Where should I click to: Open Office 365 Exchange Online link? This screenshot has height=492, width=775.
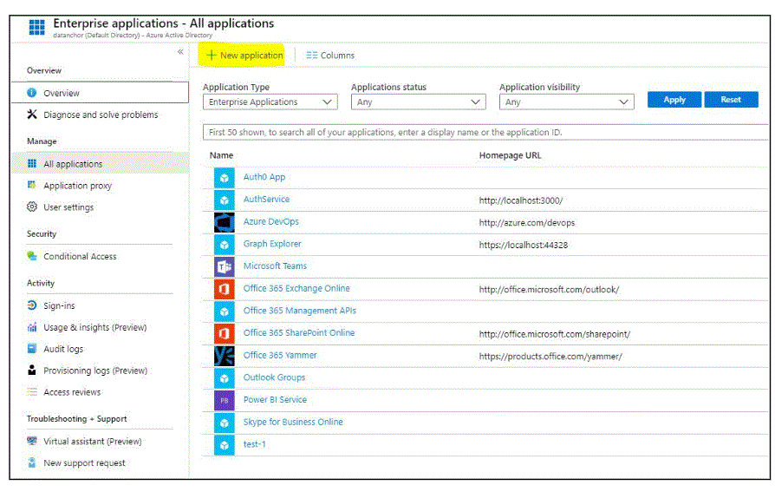[296, 289]
